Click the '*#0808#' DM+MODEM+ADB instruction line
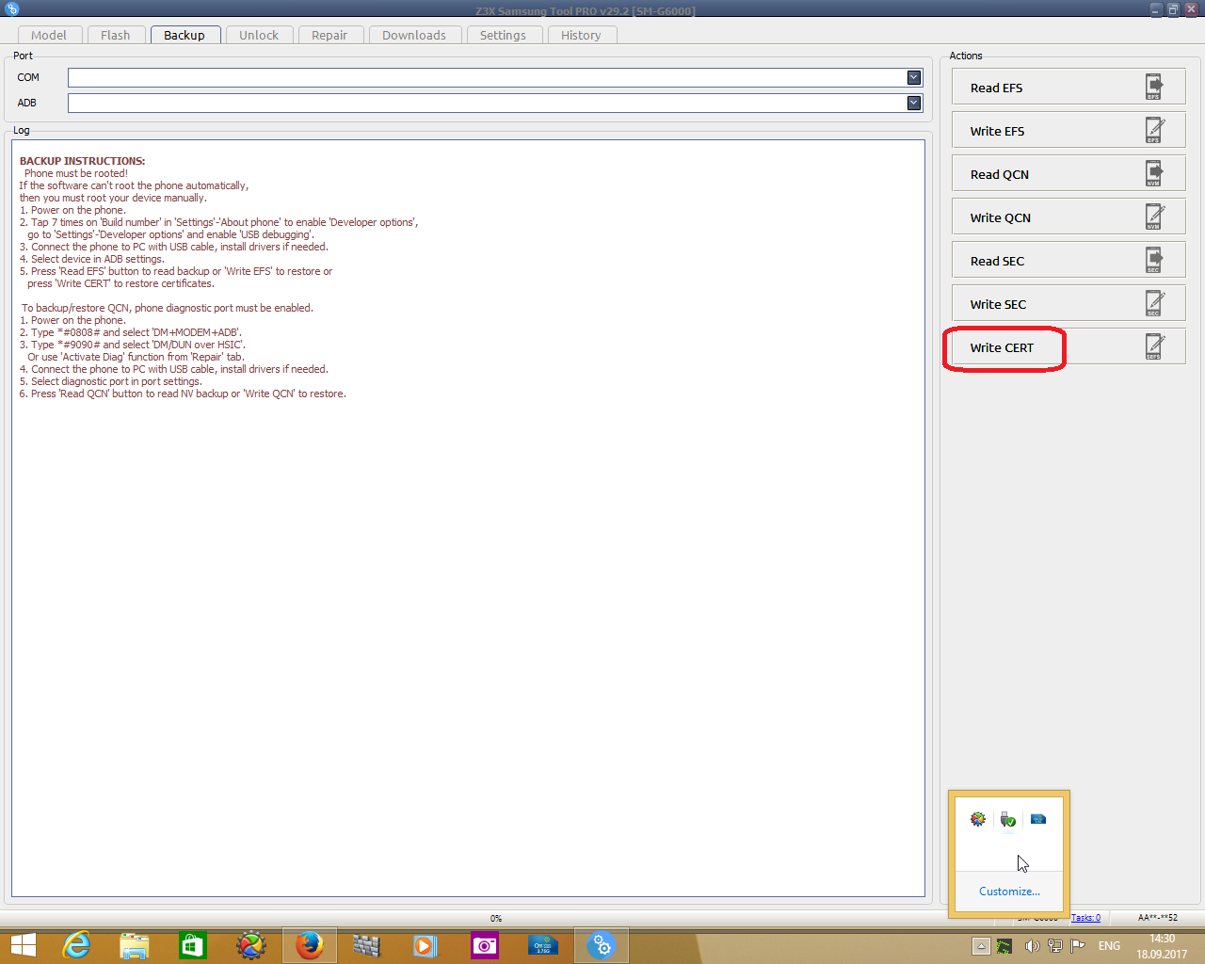1205x964 pixels. tap(131, 332)
